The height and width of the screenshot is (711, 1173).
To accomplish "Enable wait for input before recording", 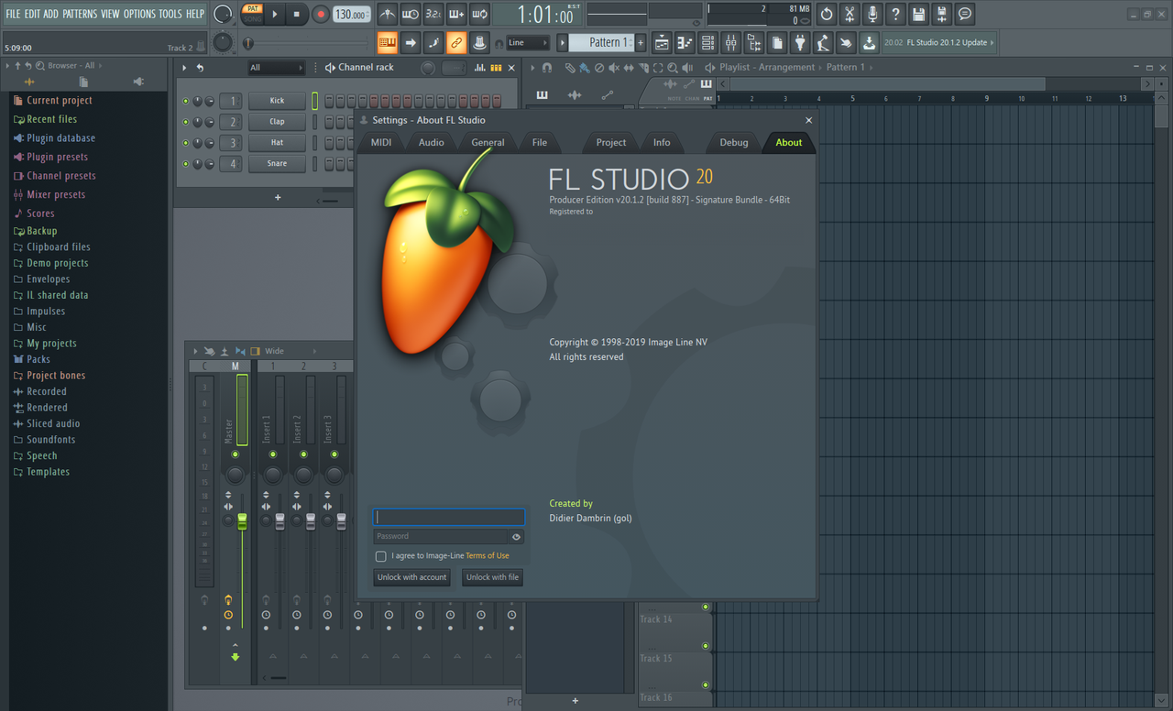I will [411, 14].
